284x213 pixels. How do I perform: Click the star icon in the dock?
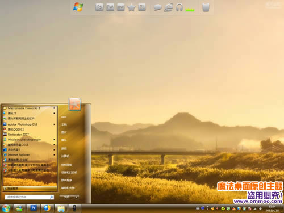pyautogui.click(x=131, y=7)
